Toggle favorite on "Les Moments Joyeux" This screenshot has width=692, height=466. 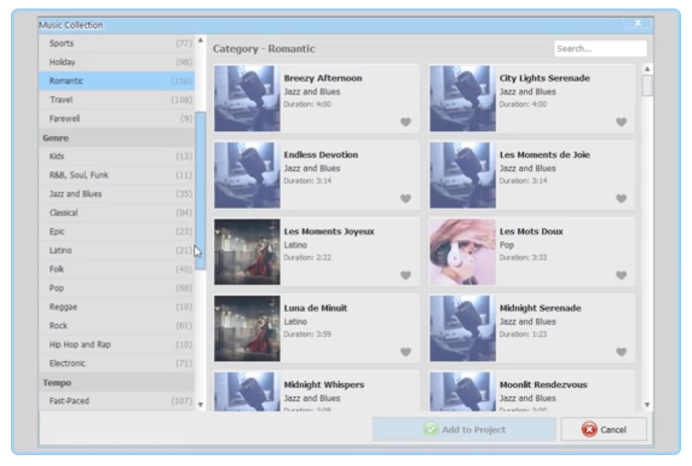(x=405, y=275)
